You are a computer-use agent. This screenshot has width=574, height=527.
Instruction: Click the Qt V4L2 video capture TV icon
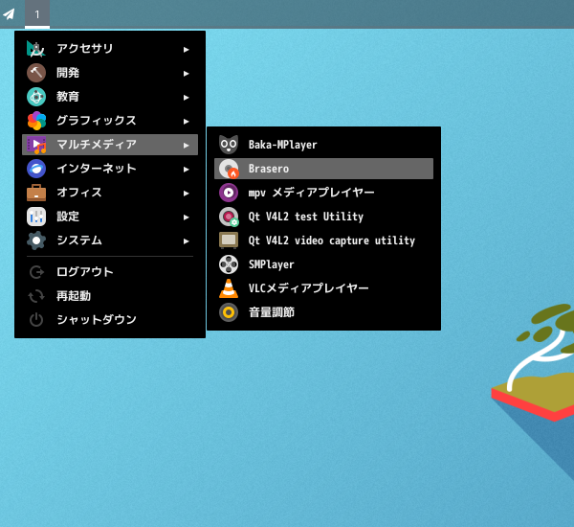[229, 241]
